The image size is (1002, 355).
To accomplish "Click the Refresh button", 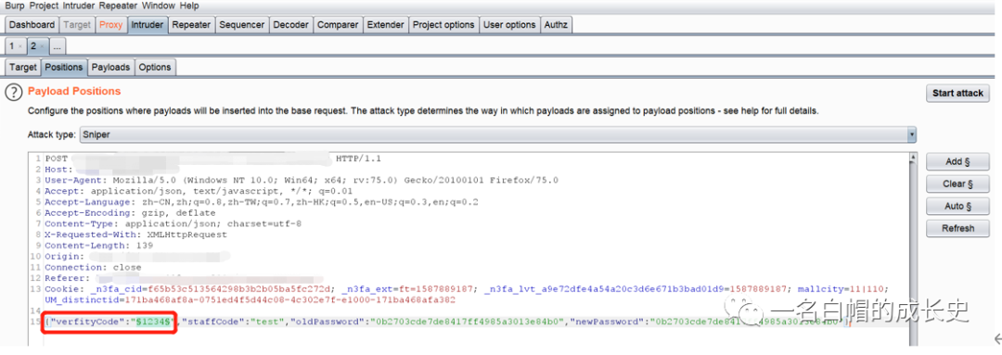I will click(957, 229).
